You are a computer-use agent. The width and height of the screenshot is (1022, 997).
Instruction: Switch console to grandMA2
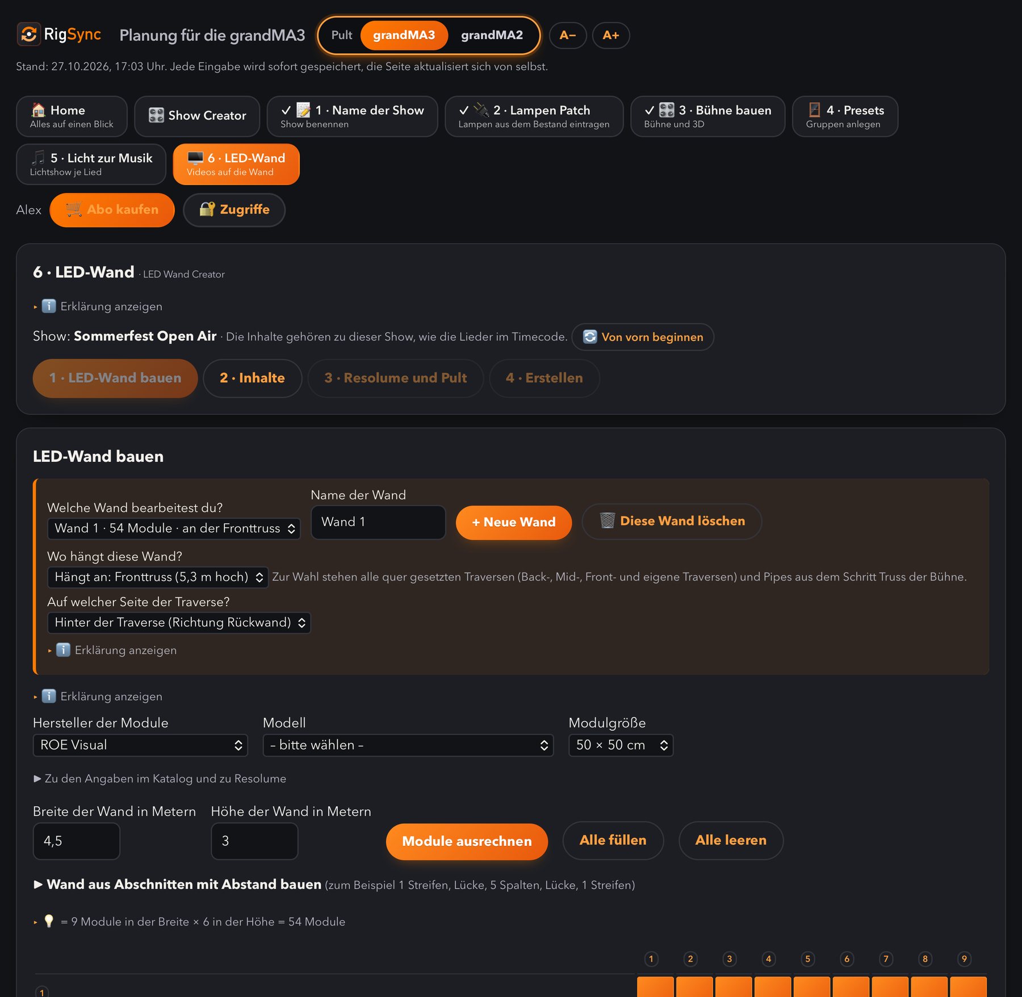pos(492,35)
